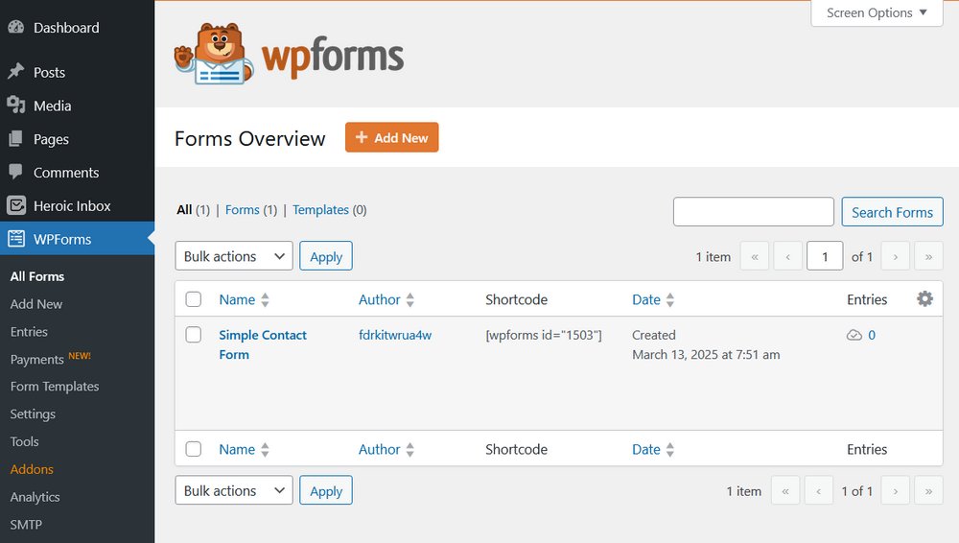
Task: Click the orange Add New button
Action: tap(391, 137)
